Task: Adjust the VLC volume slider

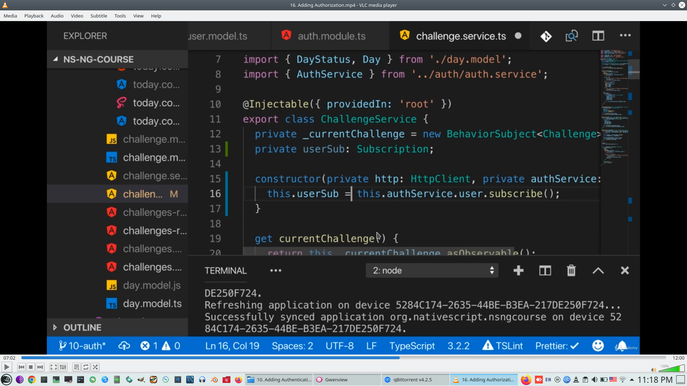Action: [x=672, y=369]
